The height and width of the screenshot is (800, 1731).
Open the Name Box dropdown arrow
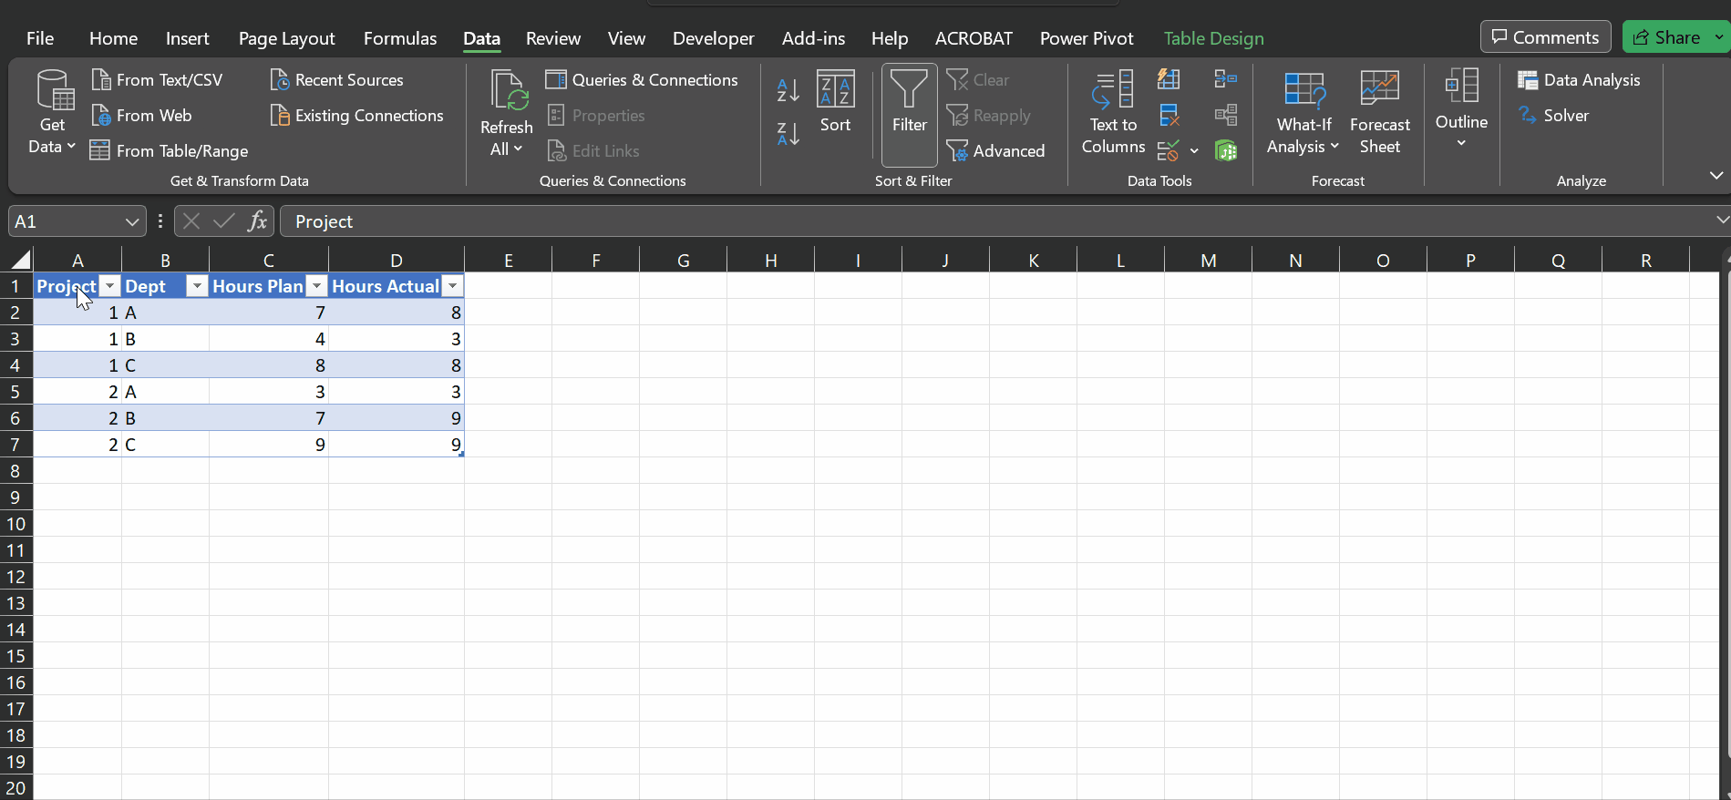click(x=132, y=221)
